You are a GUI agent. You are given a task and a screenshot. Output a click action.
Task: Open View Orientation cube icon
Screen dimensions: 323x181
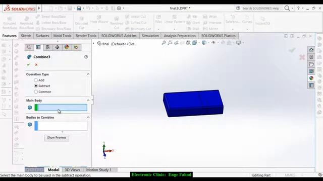tap(194, 43)
